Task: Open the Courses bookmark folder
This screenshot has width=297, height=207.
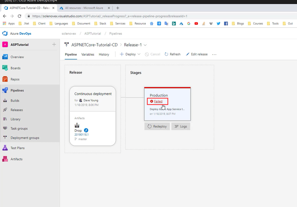Action: point(255,23)
